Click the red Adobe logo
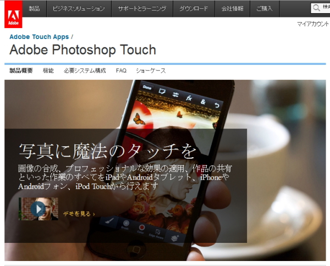 [x=13, y=14]
